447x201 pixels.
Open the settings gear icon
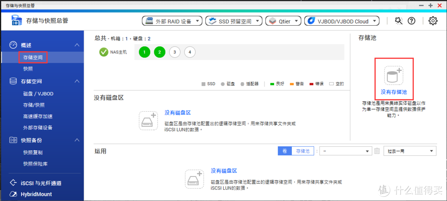(x=433, y=21)
